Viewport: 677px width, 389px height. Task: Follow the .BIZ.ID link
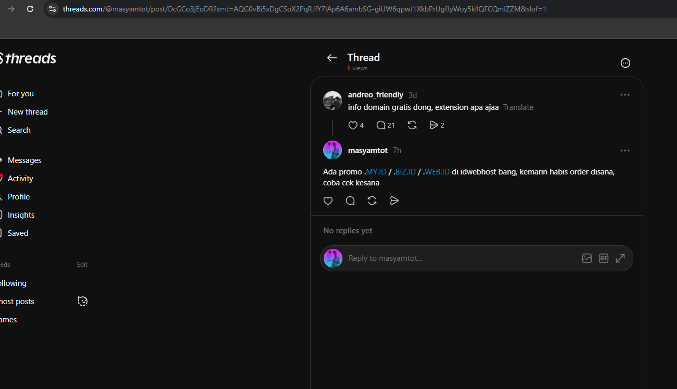[404, 172]
